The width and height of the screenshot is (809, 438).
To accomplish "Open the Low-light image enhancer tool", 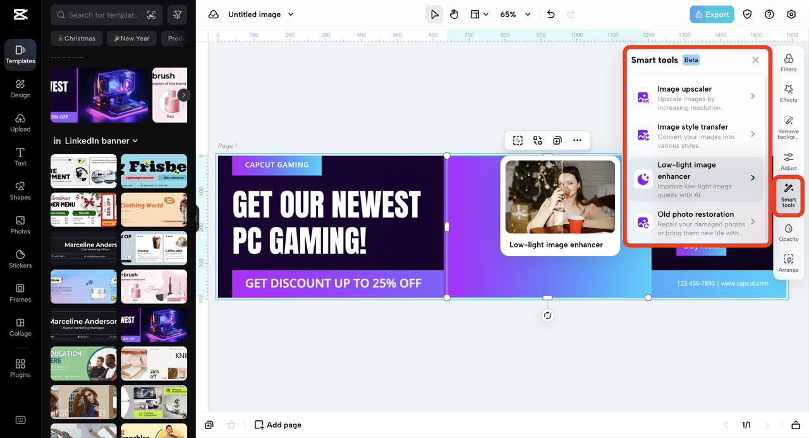I will pos(695,179).
